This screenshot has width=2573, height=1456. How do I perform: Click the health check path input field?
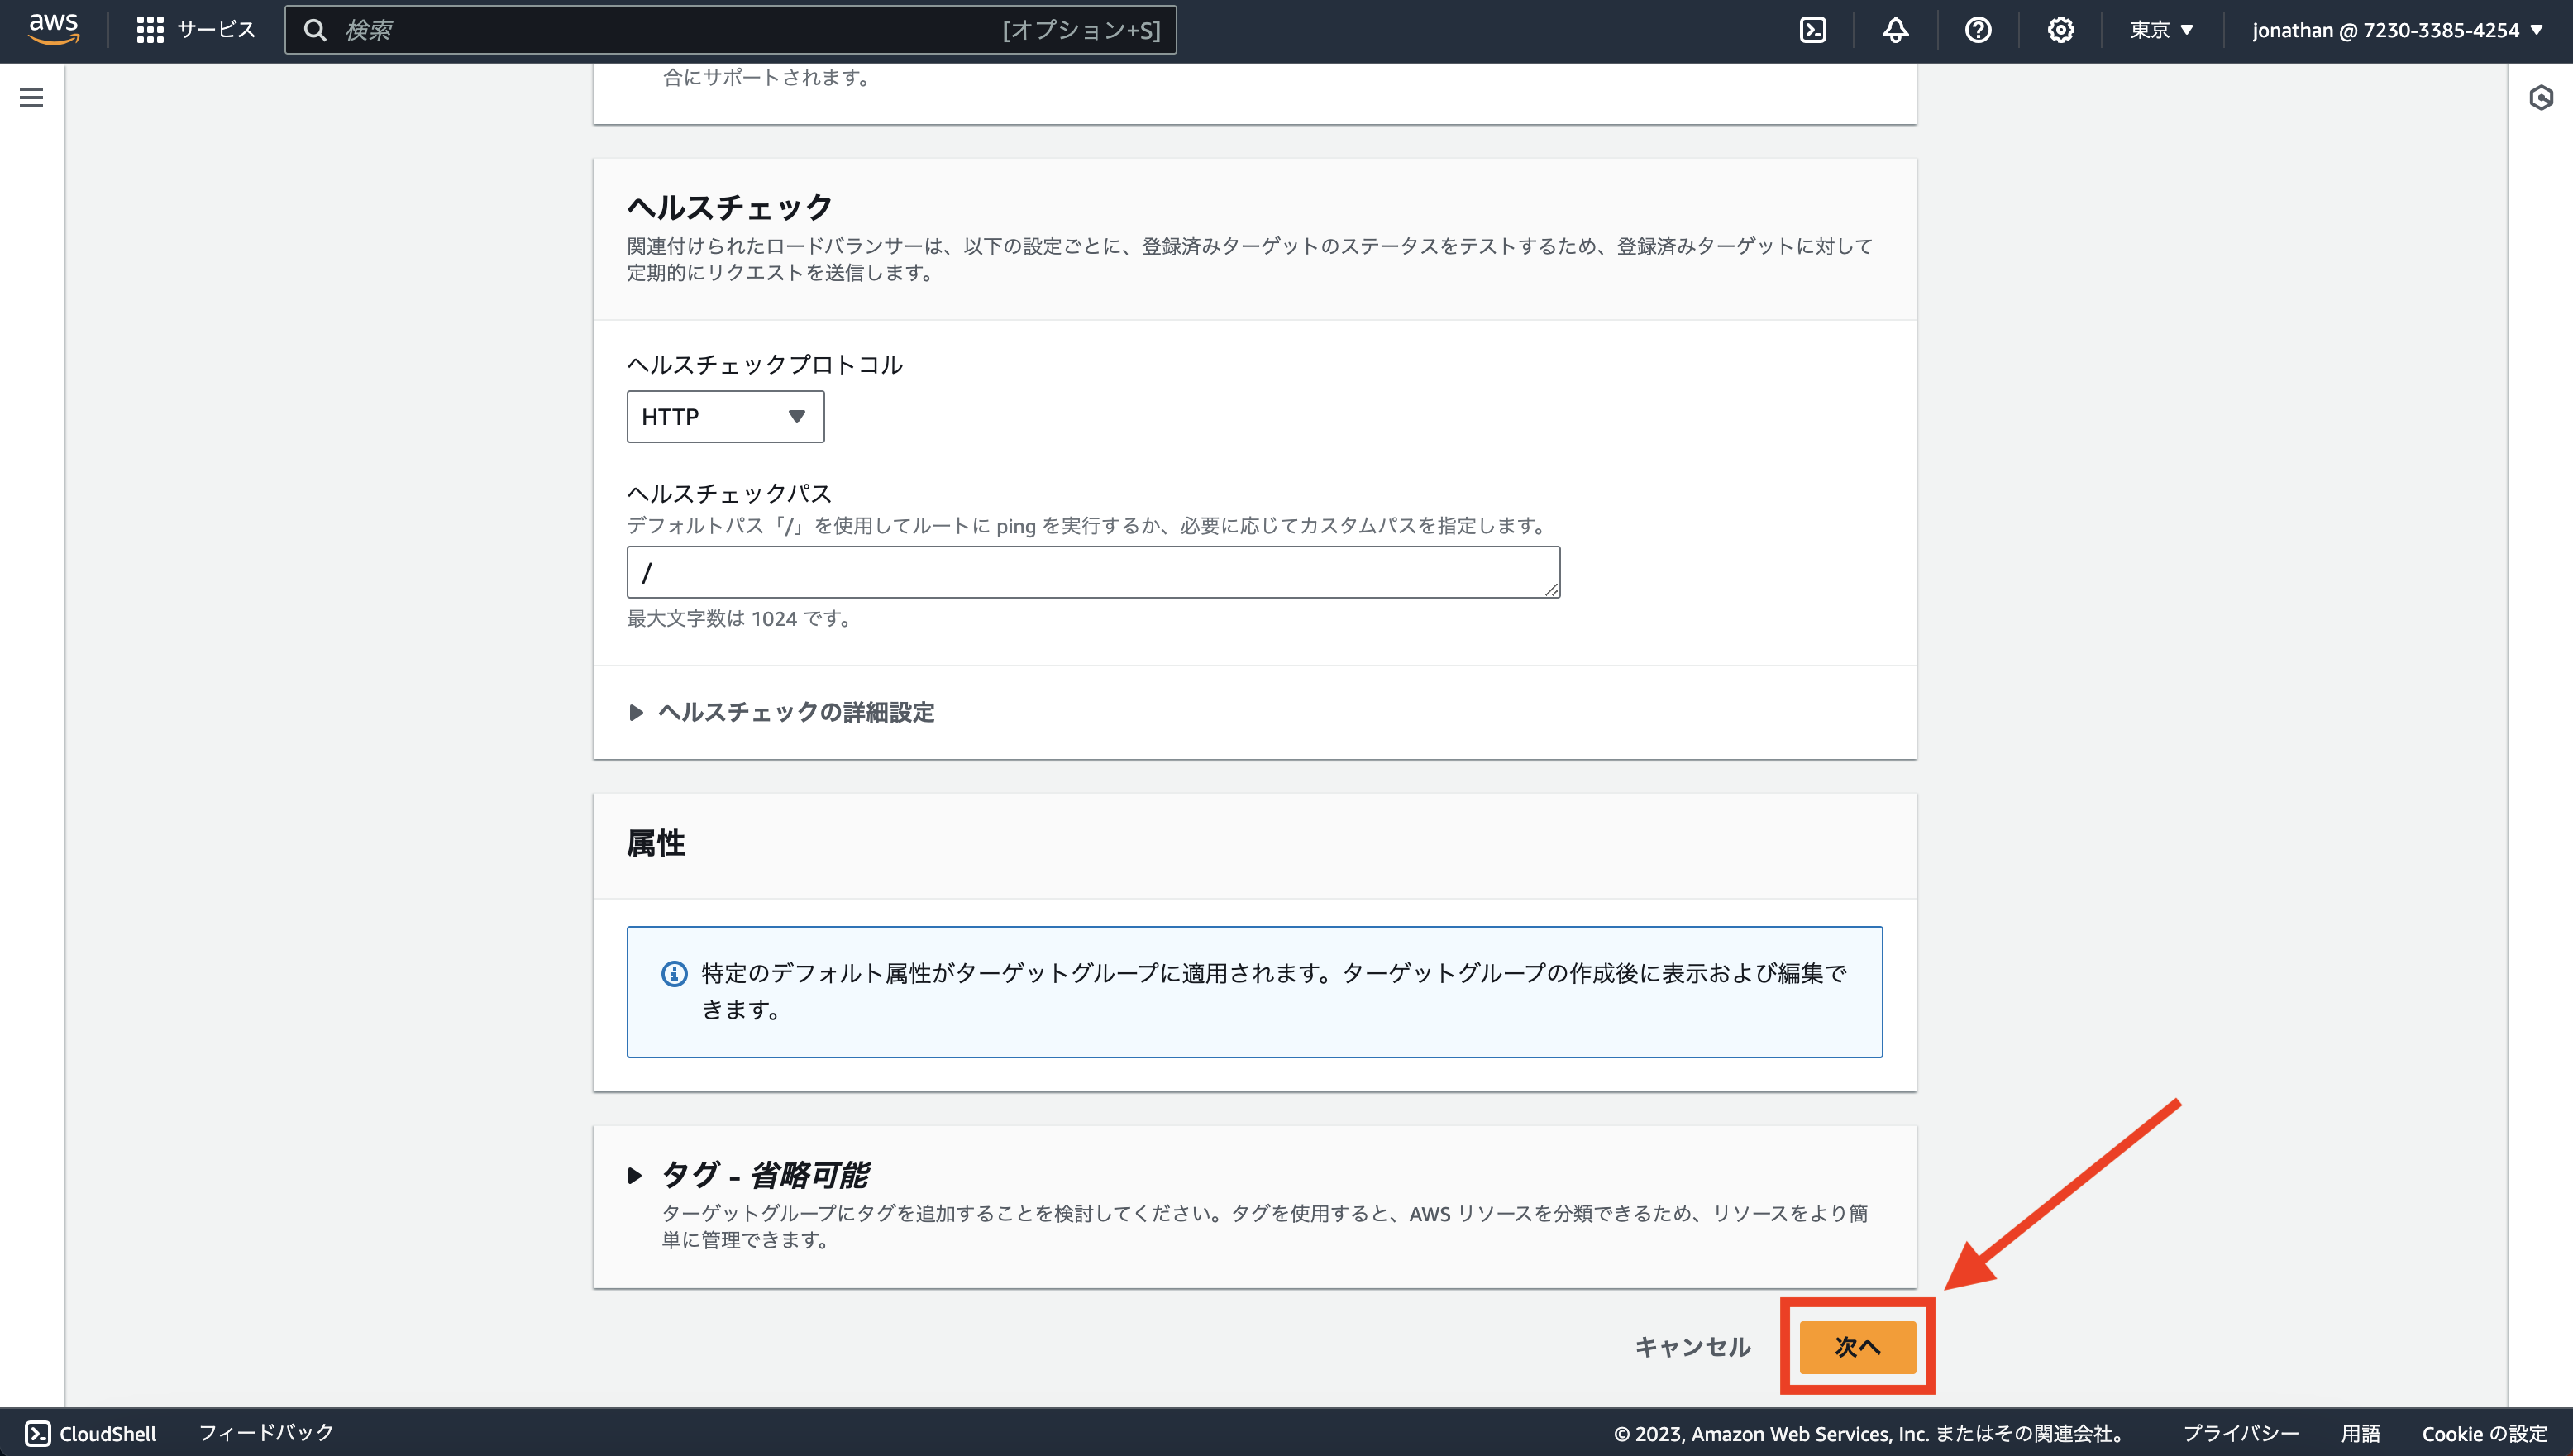(x=1091, y=573)
